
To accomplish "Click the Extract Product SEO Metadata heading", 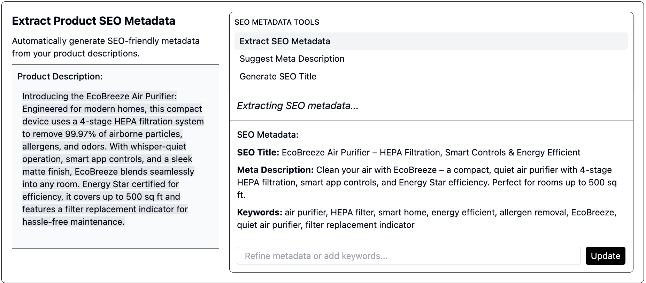I will click(93, 21).
